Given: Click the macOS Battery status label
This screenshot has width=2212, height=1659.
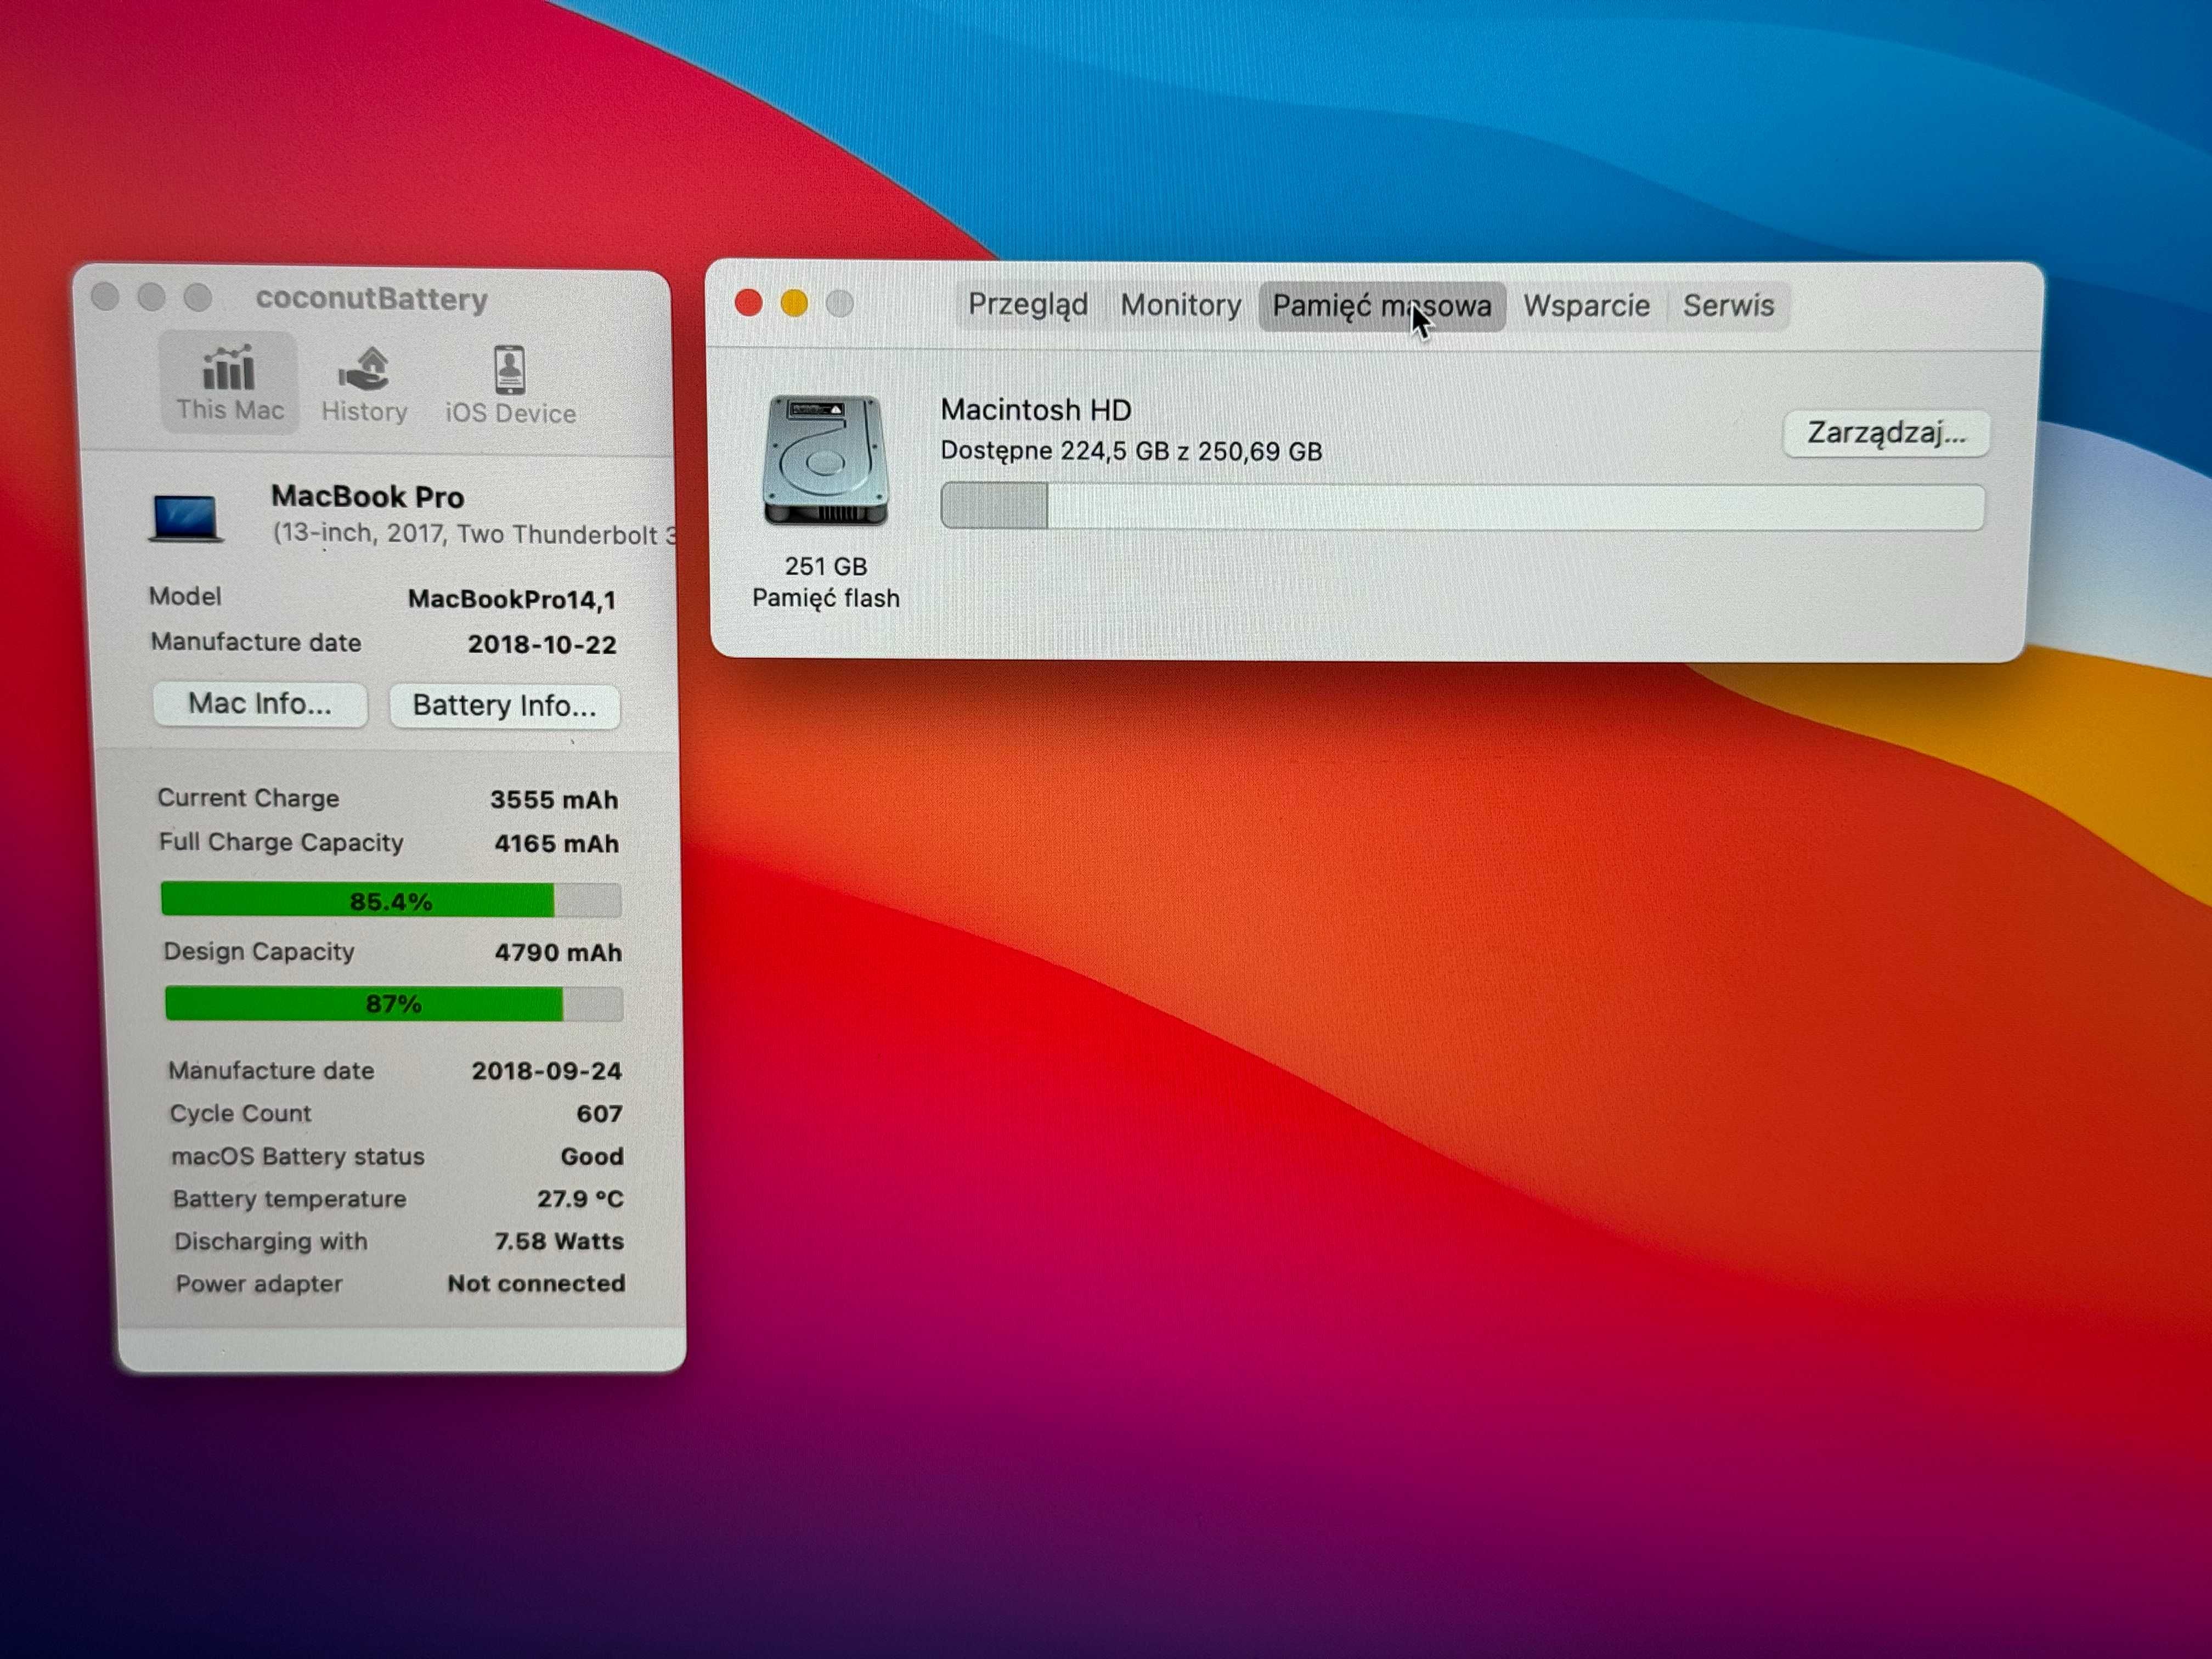Looking at the screenshot, I should point(298,1156).
